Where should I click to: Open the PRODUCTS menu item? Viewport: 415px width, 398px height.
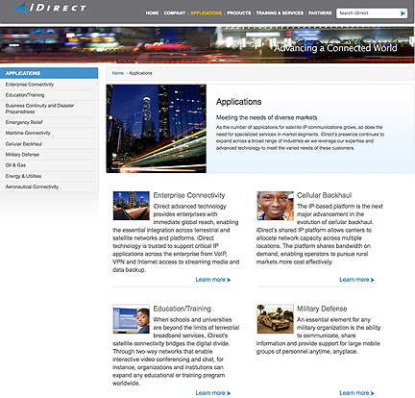239,13
